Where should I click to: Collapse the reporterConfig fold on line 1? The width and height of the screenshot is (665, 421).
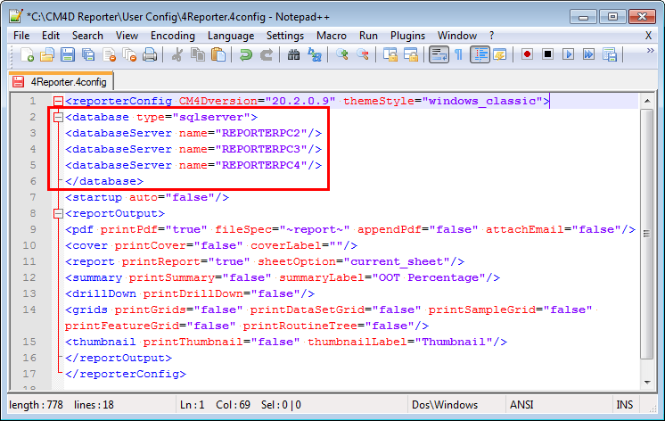(58, 101)
